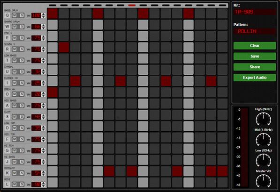The image size is (280, 192).
Task: Increase Closed HH volume with up arrow
Action: click(x=44, y=81)
